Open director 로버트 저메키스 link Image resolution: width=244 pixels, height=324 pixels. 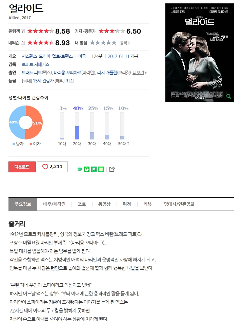click(36, 64)
